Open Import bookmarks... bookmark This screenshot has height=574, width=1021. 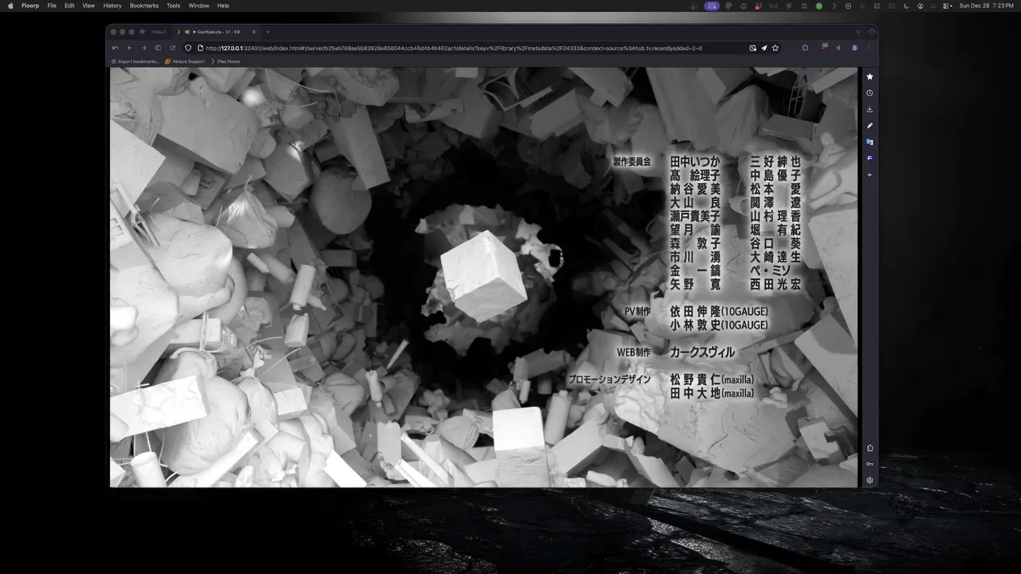click(x=135, y=61)
